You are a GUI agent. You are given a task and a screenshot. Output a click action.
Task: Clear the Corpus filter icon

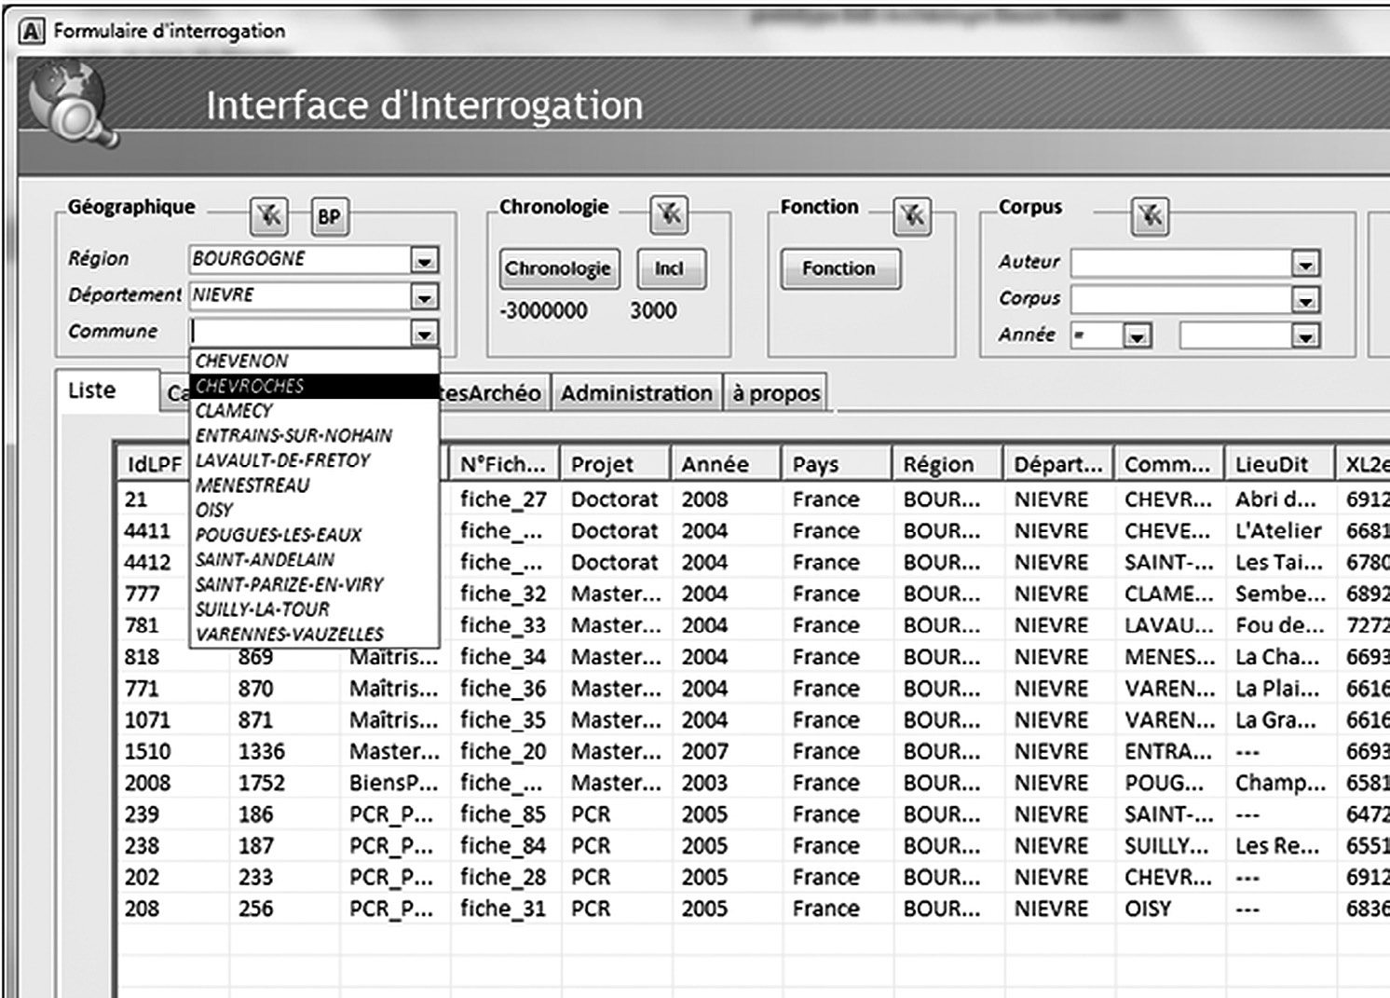point(1151,216)
